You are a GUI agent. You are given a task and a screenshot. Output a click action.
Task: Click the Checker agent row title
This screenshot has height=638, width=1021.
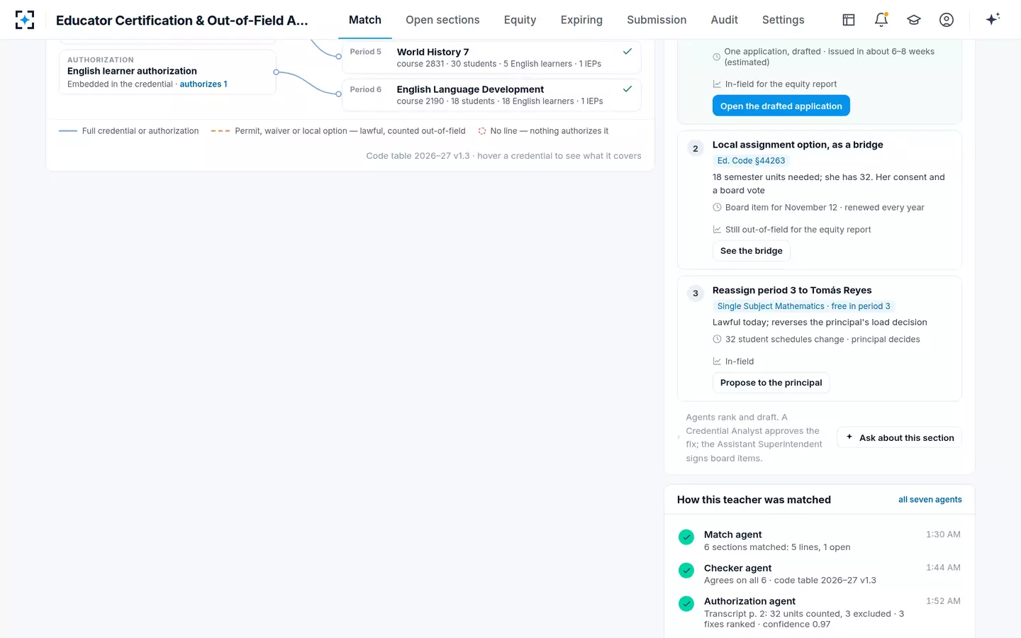point(738,568)
